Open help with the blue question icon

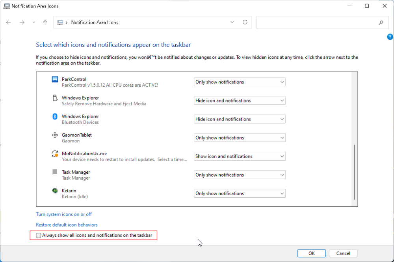click(x=390, y=37)
